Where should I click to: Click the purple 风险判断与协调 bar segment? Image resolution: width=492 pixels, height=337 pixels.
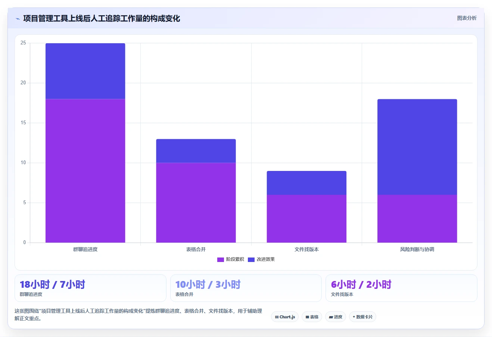[417, 219]
